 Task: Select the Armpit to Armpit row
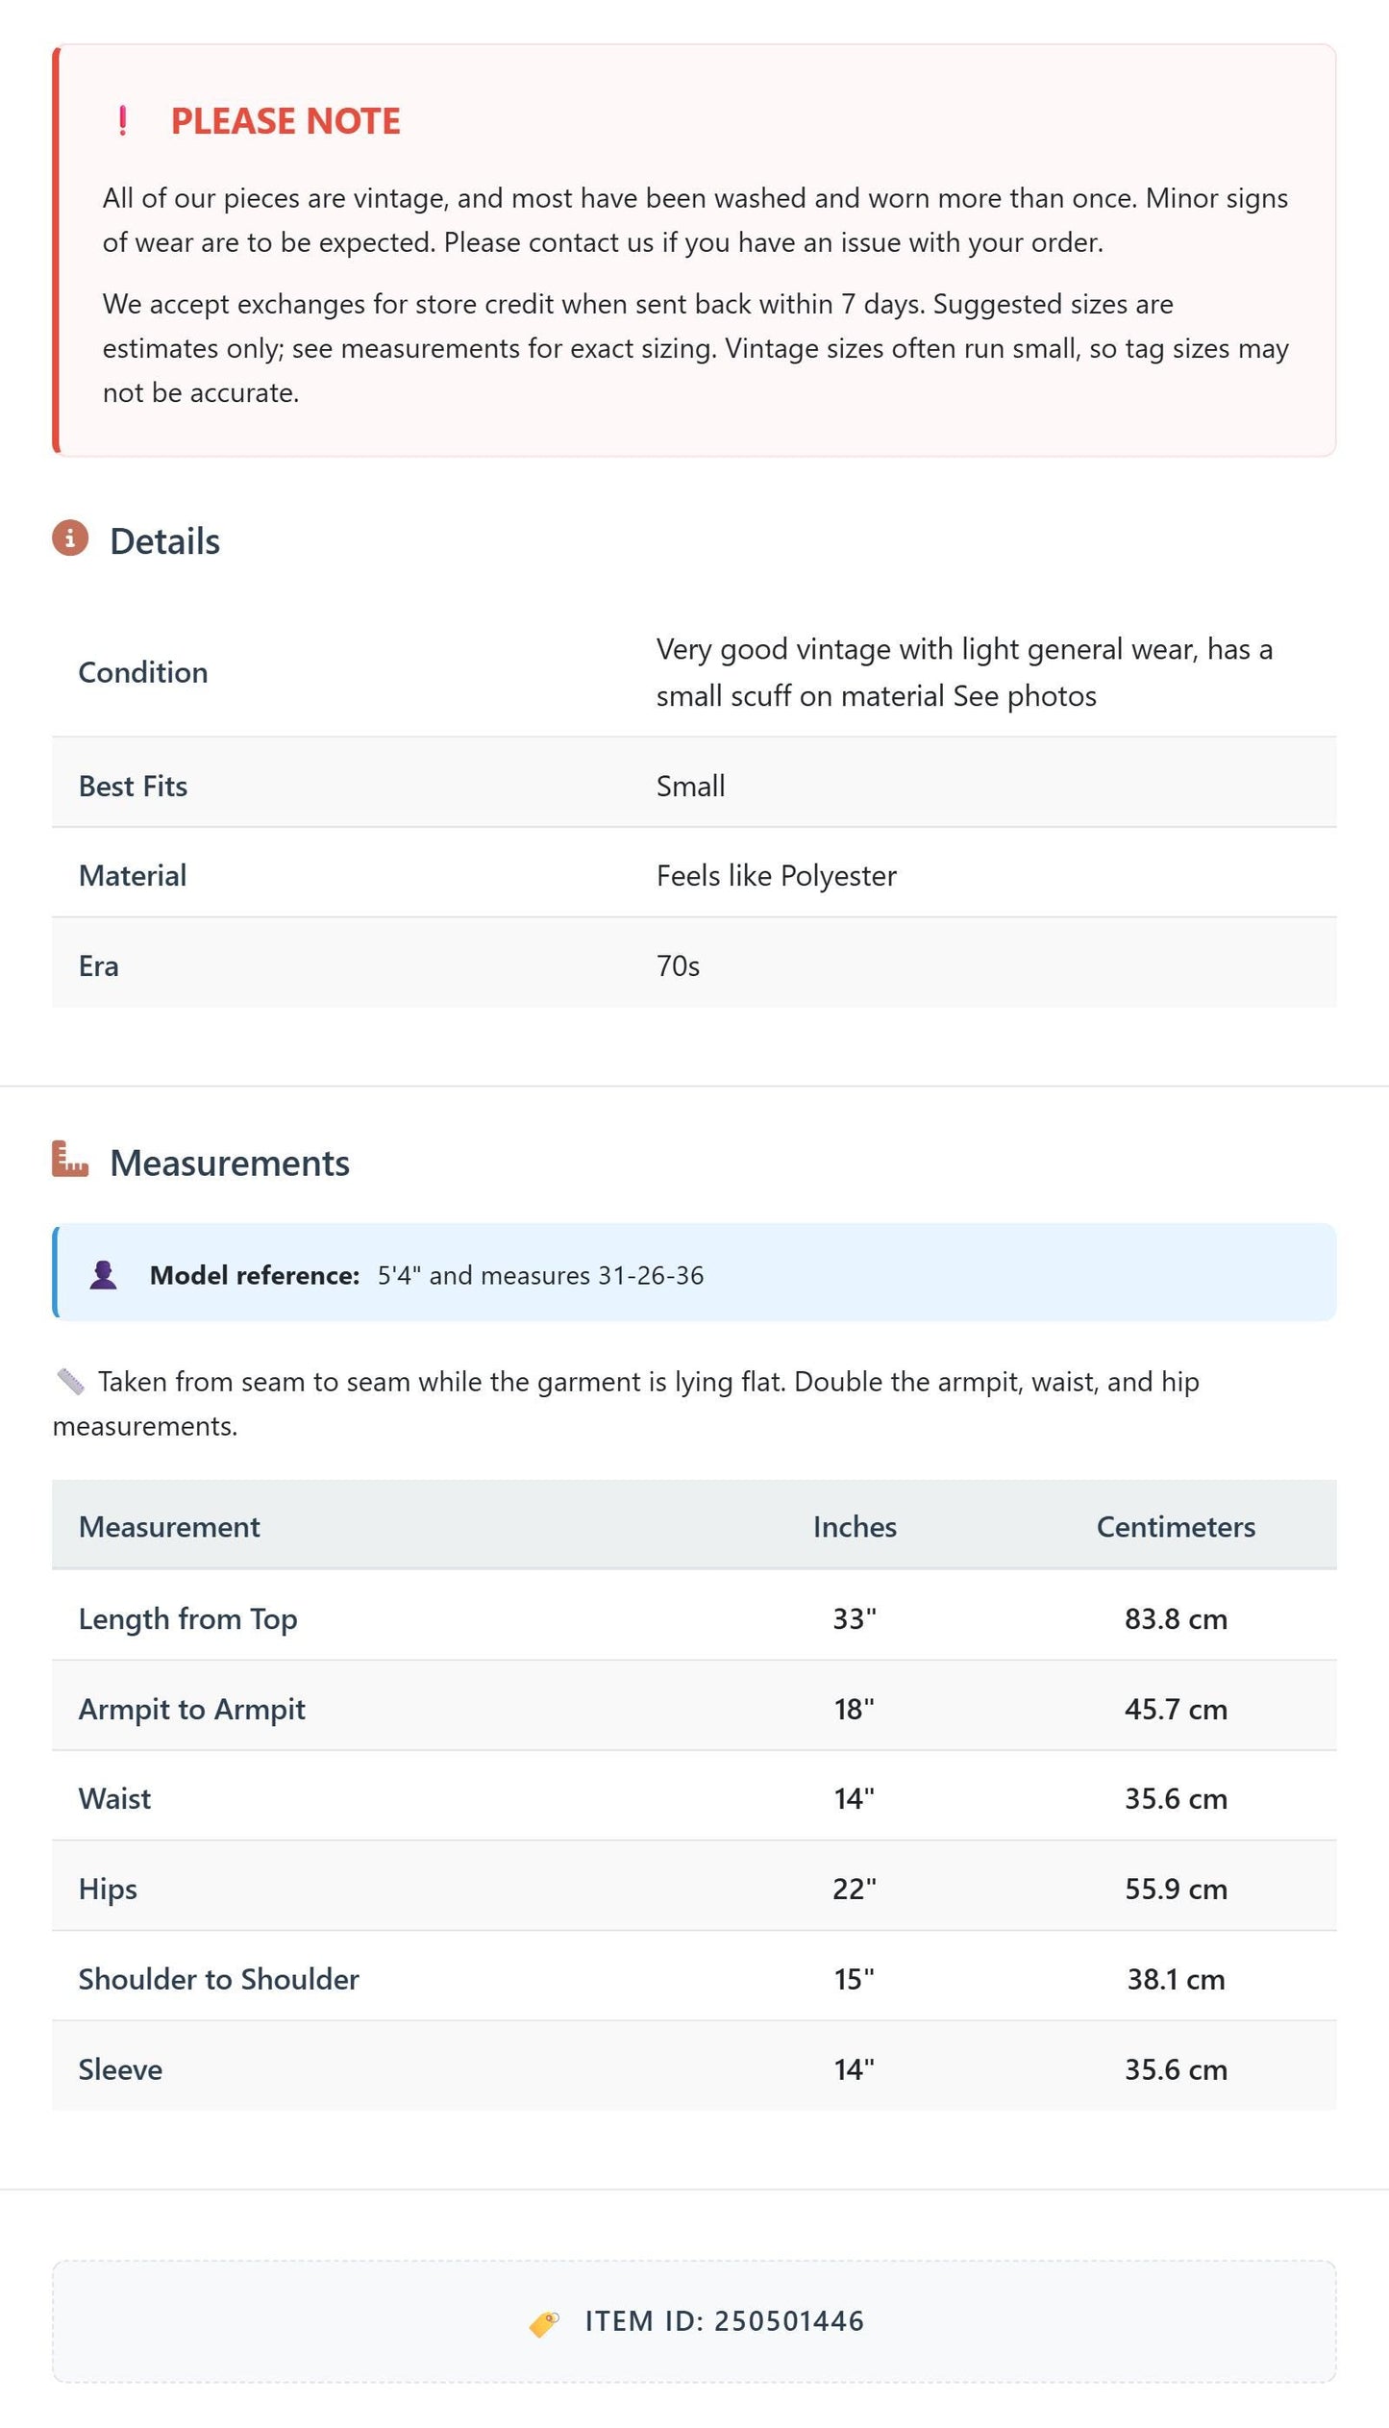pos(694,1709)
